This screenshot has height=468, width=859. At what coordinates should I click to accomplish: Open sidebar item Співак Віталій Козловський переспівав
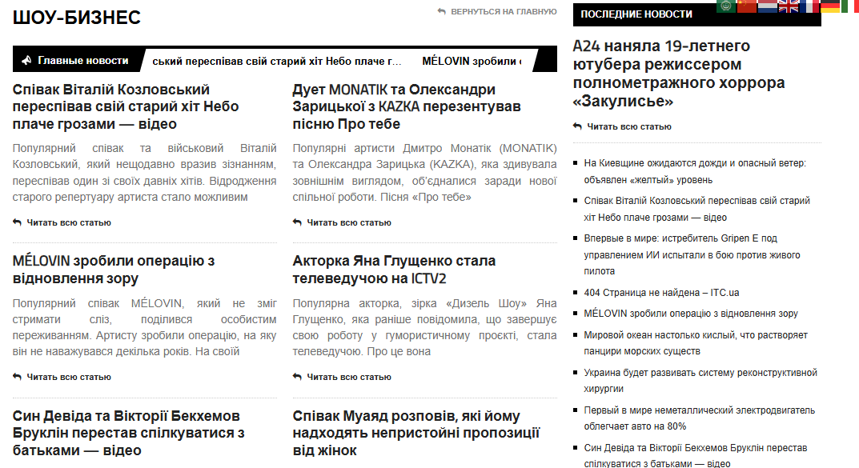(696, 209)
